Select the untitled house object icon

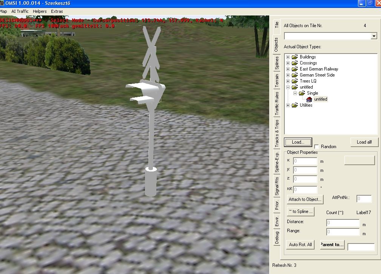pos(309,99)
